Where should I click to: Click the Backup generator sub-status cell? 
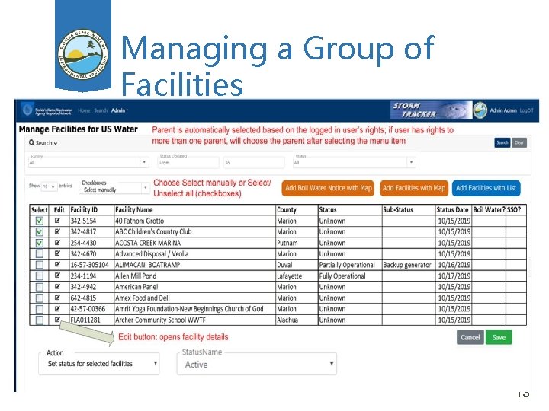click(407, 265)
